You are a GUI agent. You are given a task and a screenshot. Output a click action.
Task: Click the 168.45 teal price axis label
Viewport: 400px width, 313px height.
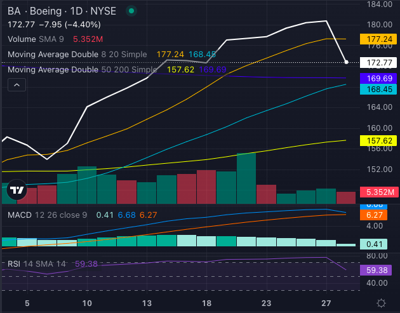point(378,90)
